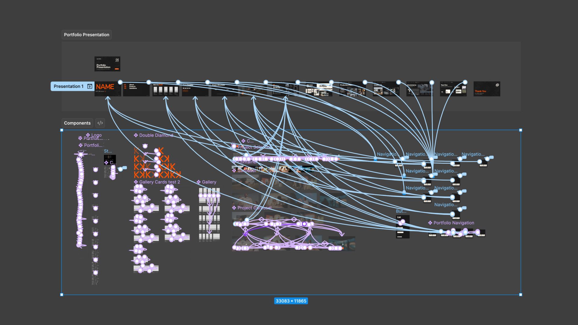
Task: Select the Components section label
Action: pyautogui.click(x=77, y=123)
